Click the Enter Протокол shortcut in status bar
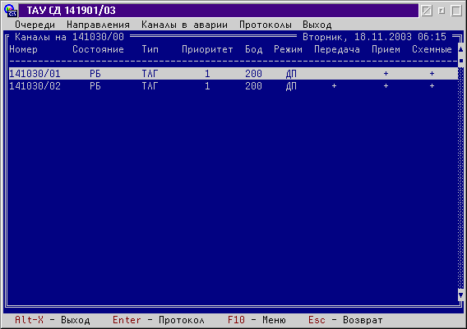 tap(159, 320)
